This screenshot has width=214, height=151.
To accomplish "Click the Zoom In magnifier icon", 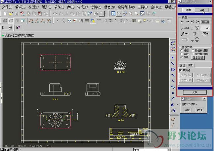I will tap(131, 14).
